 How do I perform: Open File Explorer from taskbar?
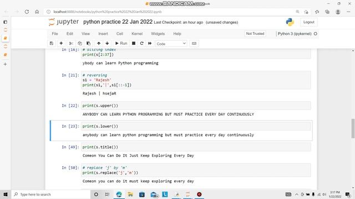(130, 194)
